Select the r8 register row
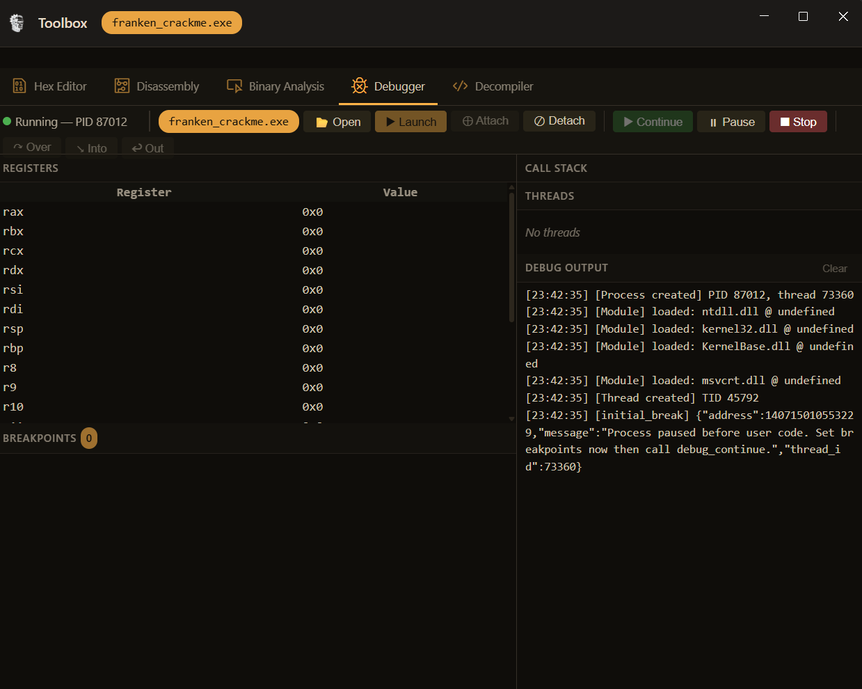 [x=254, y=367]
